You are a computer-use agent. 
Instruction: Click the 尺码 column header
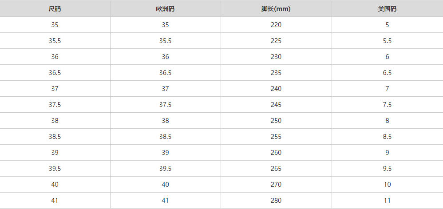pyautogui.click(x=55, y=9)
